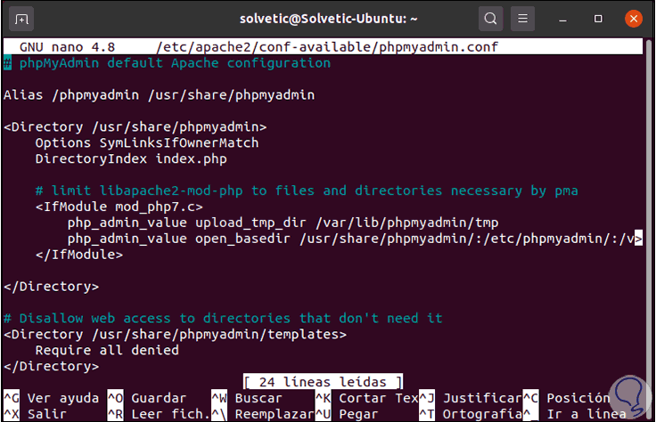Click the '24 líneas leídas' status message
This screenshot has height=422, width=656.
323,382
